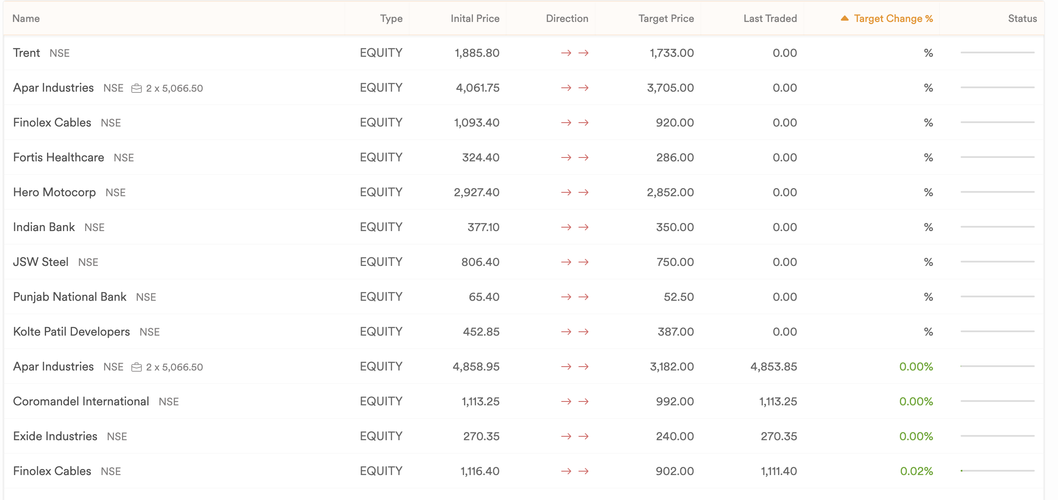Select initial price 324.40

coord(481,157)
